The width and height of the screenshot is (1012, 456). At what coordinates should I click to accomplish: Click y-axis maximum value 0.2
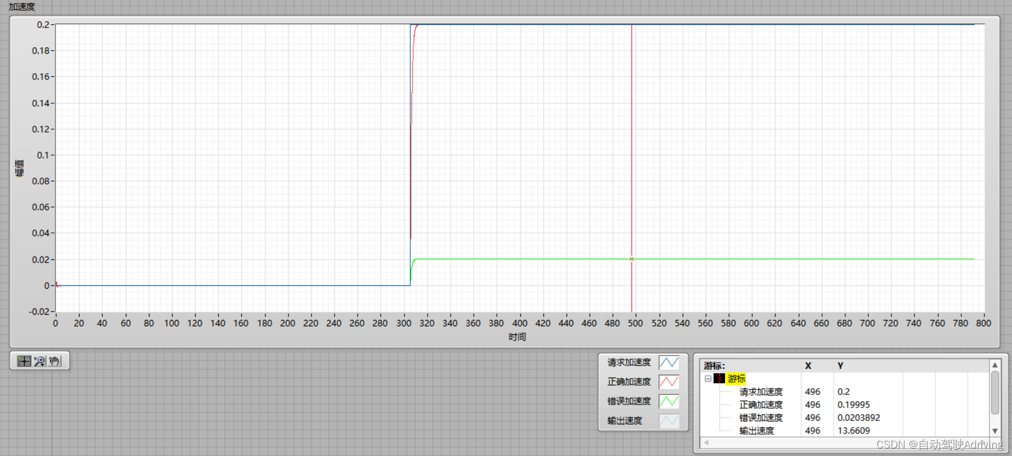tap(43, 25)
